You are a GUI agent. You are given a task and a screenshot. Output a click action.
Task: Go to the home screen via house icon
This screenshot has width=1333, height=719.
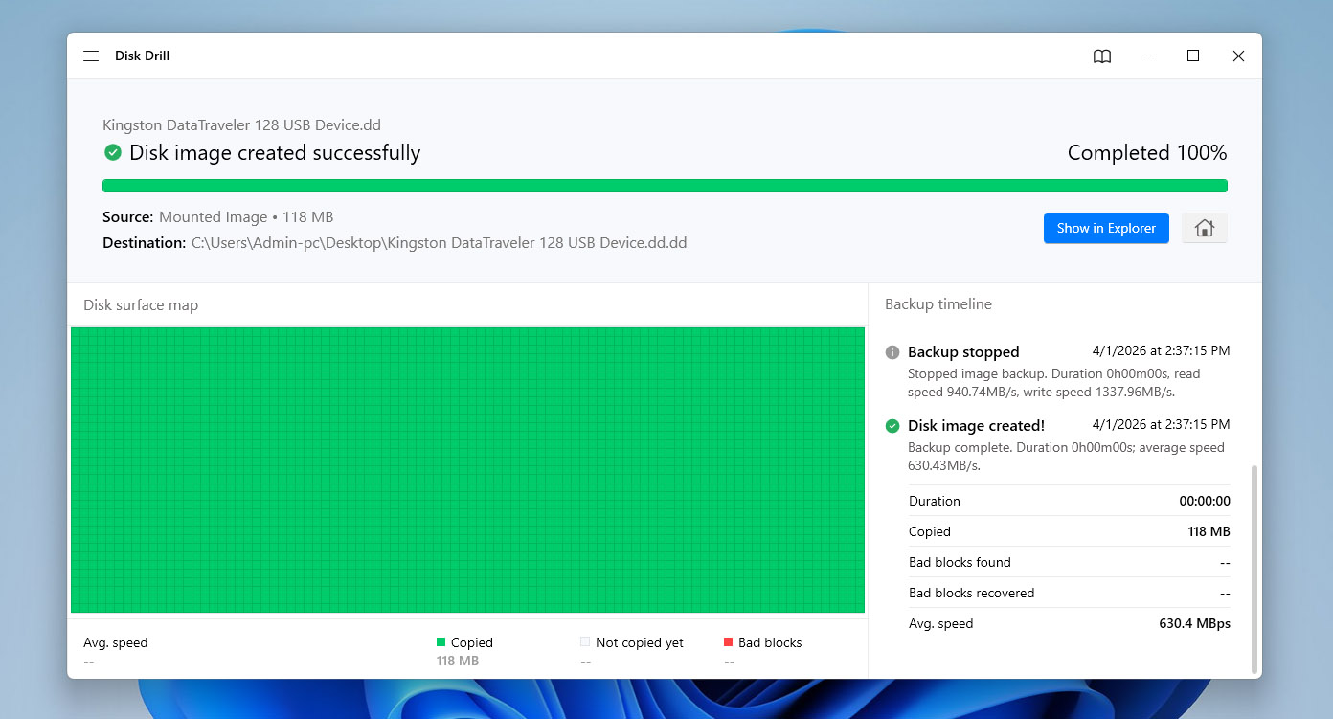(x=1204, y=228)
